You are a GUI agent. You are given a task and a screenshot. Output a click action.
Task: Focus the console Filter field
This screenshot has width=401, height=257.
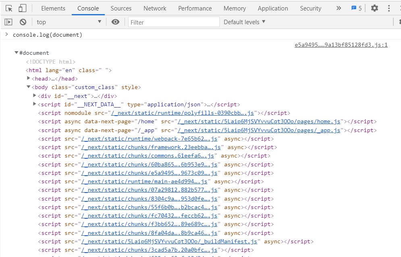174,22
